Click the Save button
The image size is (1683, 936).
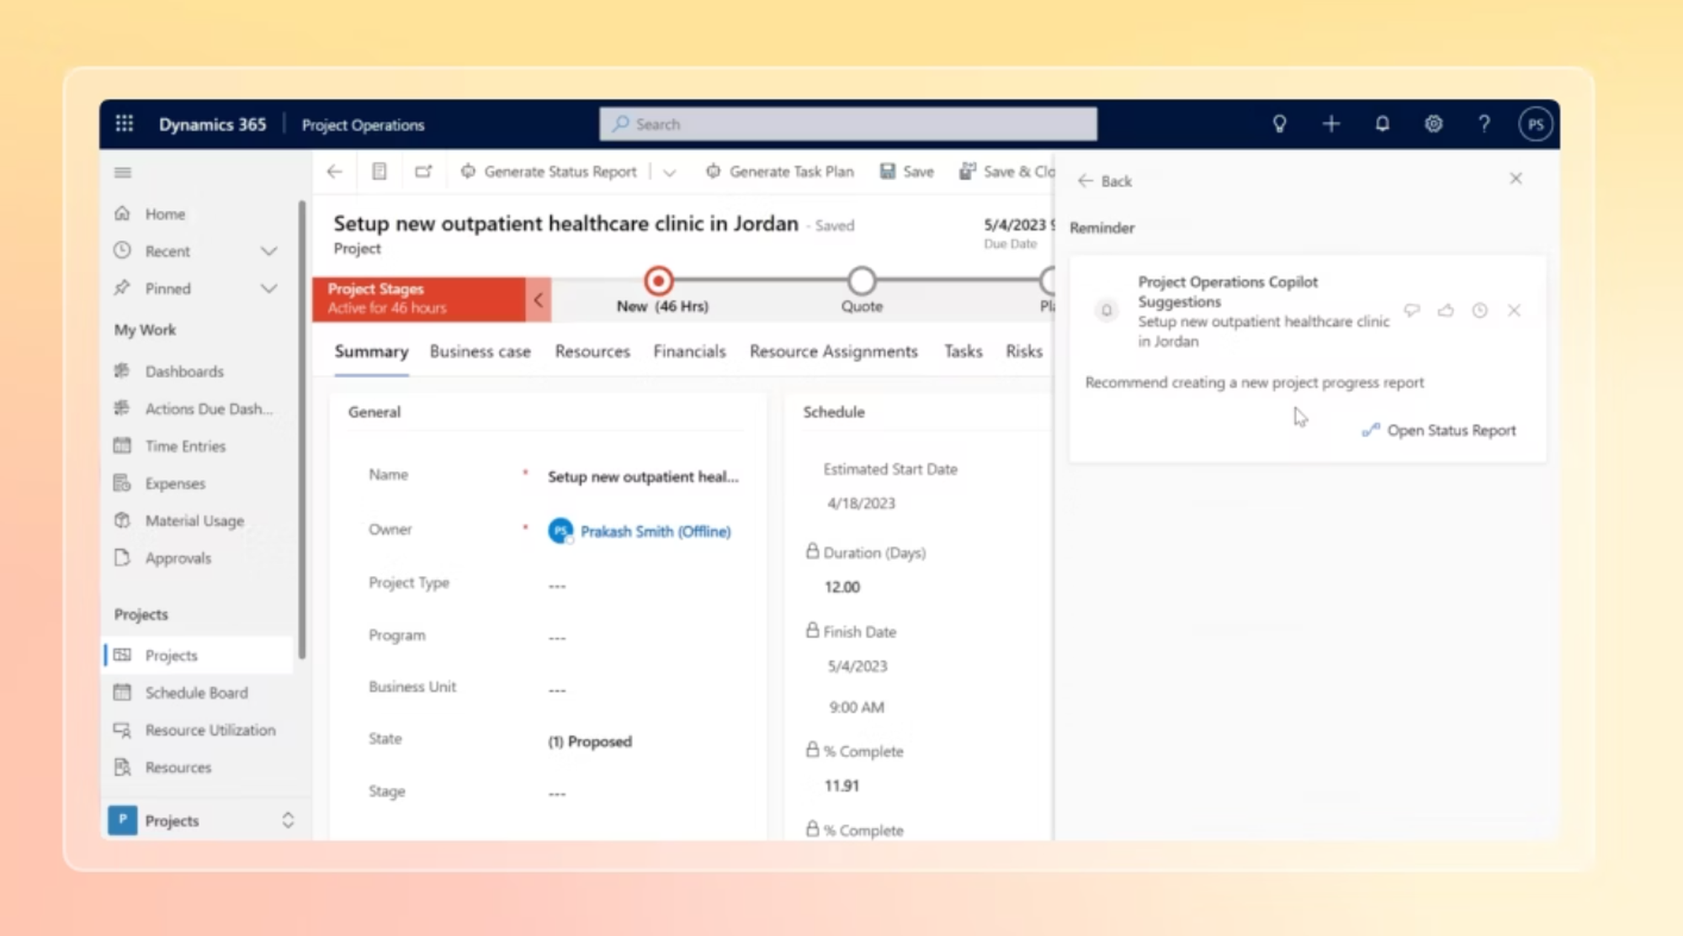tap(907, 172)
